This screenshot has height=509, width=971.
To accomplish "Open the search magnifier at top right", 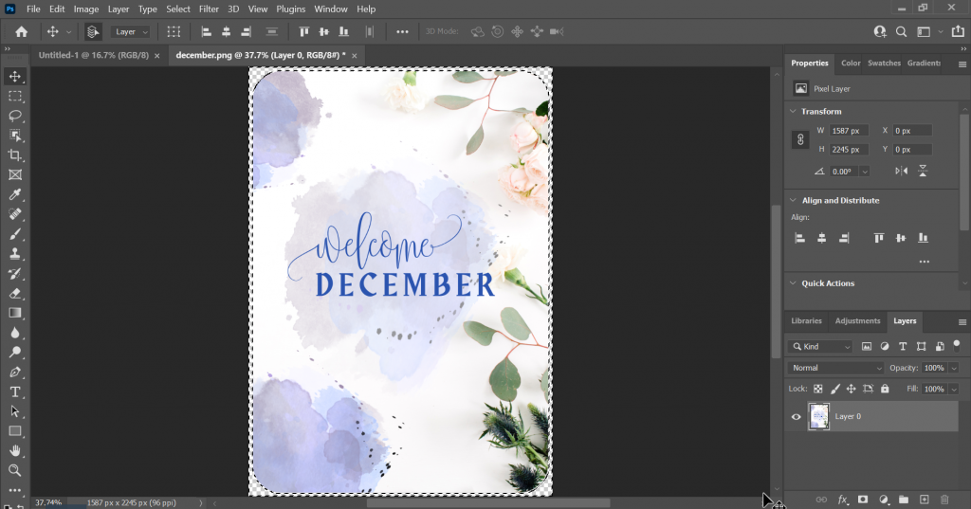I will 902,31.
